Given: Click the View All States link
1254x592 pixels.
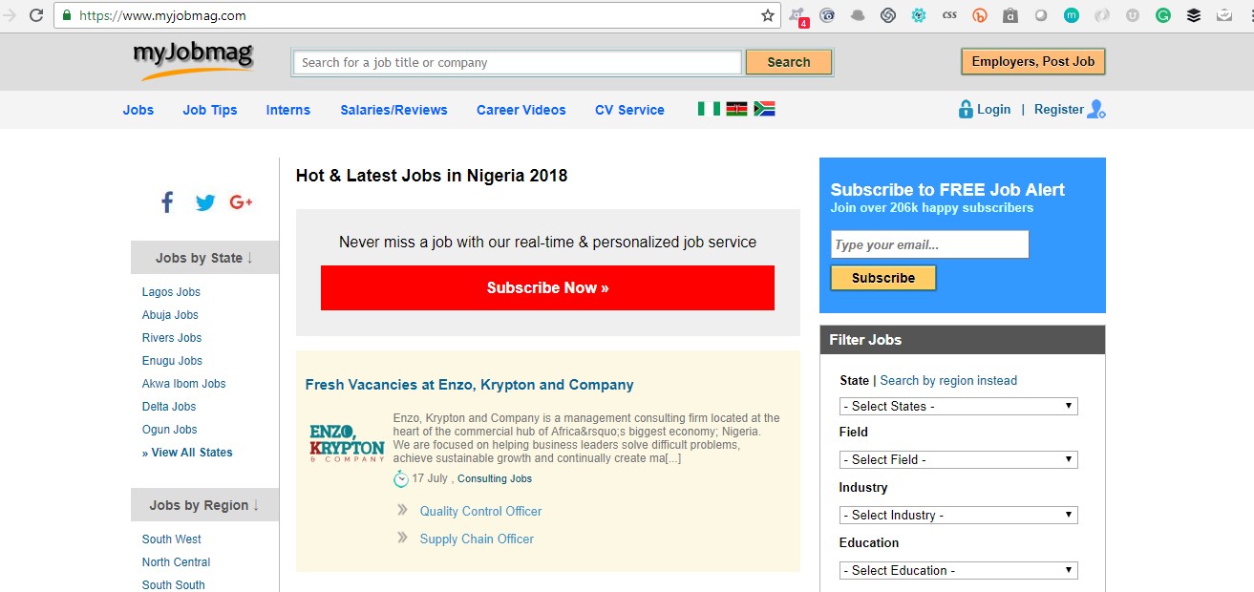Looking at the screenshot, I should pyautogui.click(x=187, y=453).
